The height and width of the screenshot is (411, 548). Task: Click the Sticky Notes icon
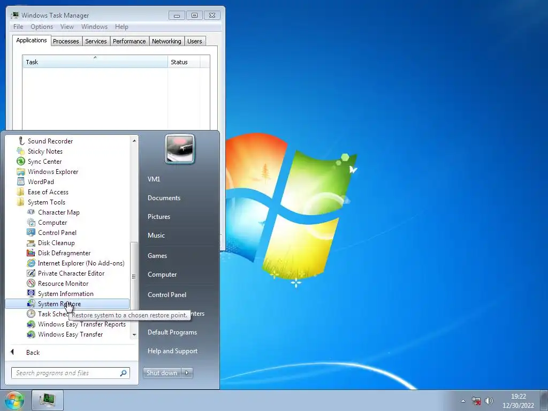21,151
